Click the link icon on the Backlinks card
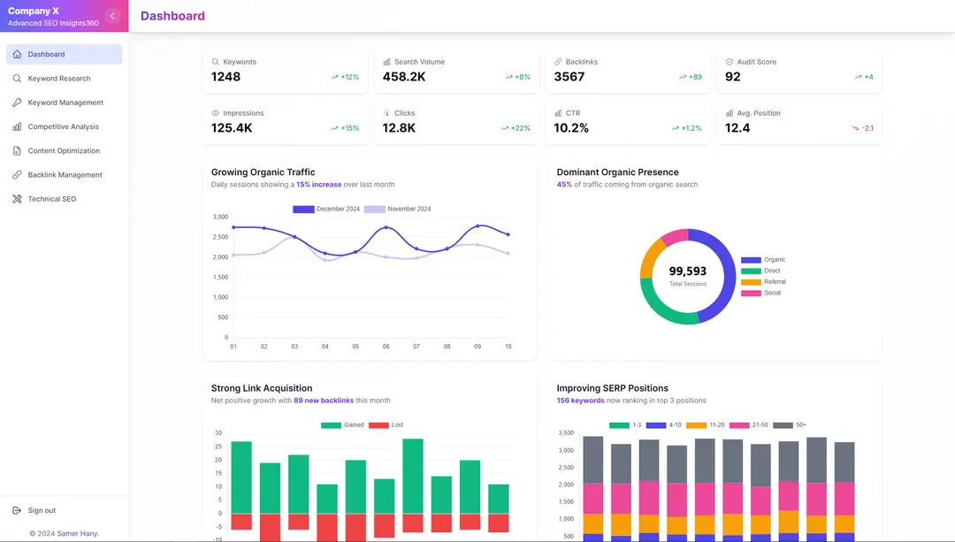Viewport: 955px width, 542px height. click(556, 61)
